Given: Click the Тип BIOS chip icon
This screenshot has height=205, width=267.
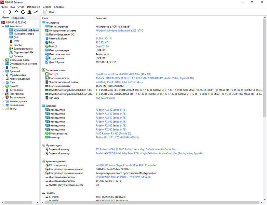Looking at the screenshot, I should point(47,98).
